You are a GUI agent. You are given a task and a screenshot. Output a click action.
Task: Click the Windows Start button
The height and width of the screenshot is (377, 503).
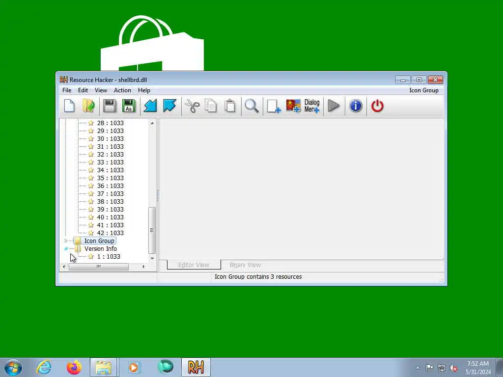[x=13, y=367]
